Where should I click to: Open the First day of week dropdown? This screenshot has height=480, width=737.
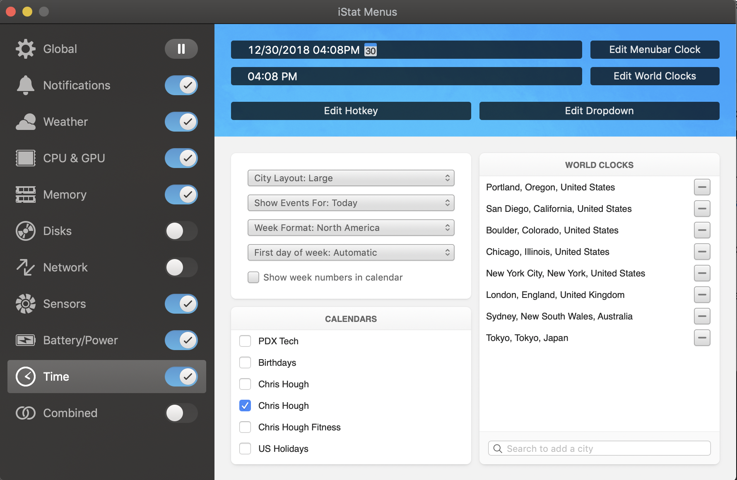click(351, 252)
